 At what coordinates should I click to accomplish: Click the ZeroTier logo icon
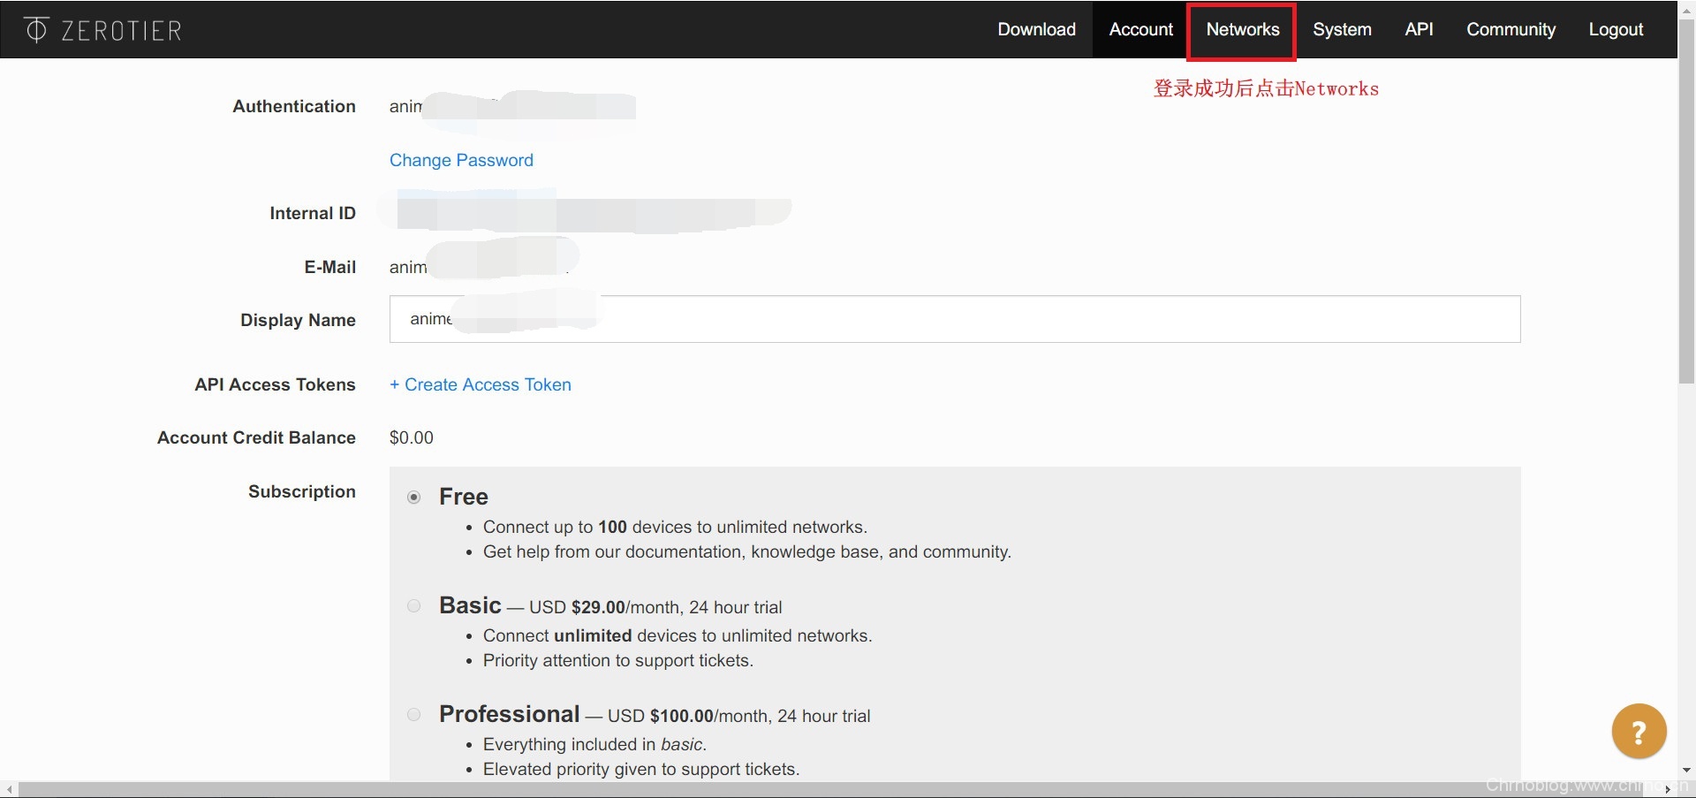(x=36, y=30)
